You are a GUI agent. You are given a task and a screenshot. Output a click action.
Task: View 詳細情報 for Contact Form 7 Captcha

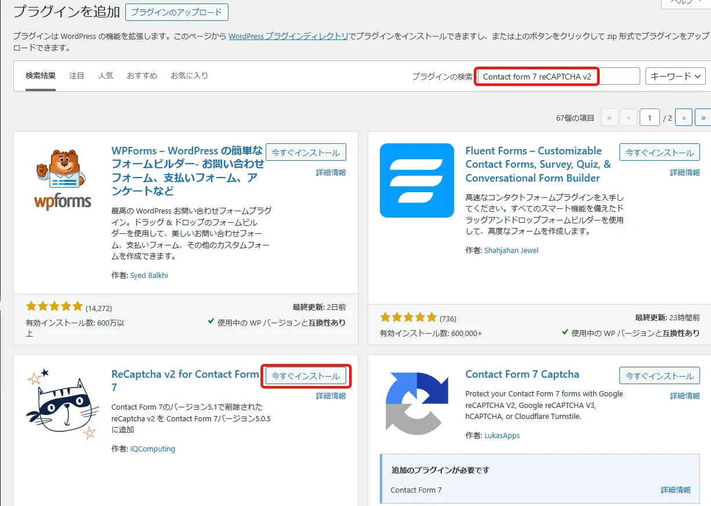[x=685, y=396]
